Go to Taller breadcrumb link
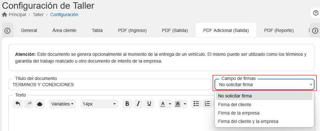320x131 pixels. click(38, 15)
